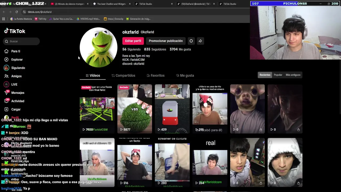This screenshot has height=192, width=341.
Task: Open TikFinity bookmark
Action: pyautogui.click(x=40, y=19)
